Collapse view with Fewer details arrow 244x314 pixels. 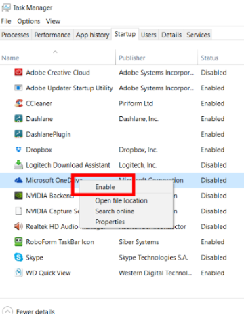(x=7, y=311)
